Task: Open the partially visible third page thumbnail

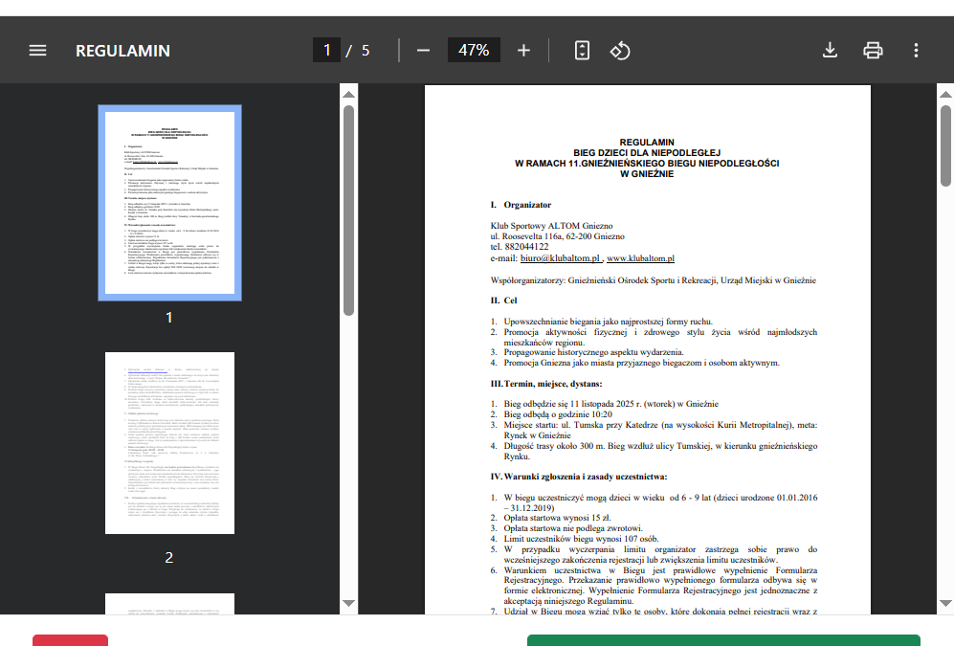Action: tap(169, 604)
